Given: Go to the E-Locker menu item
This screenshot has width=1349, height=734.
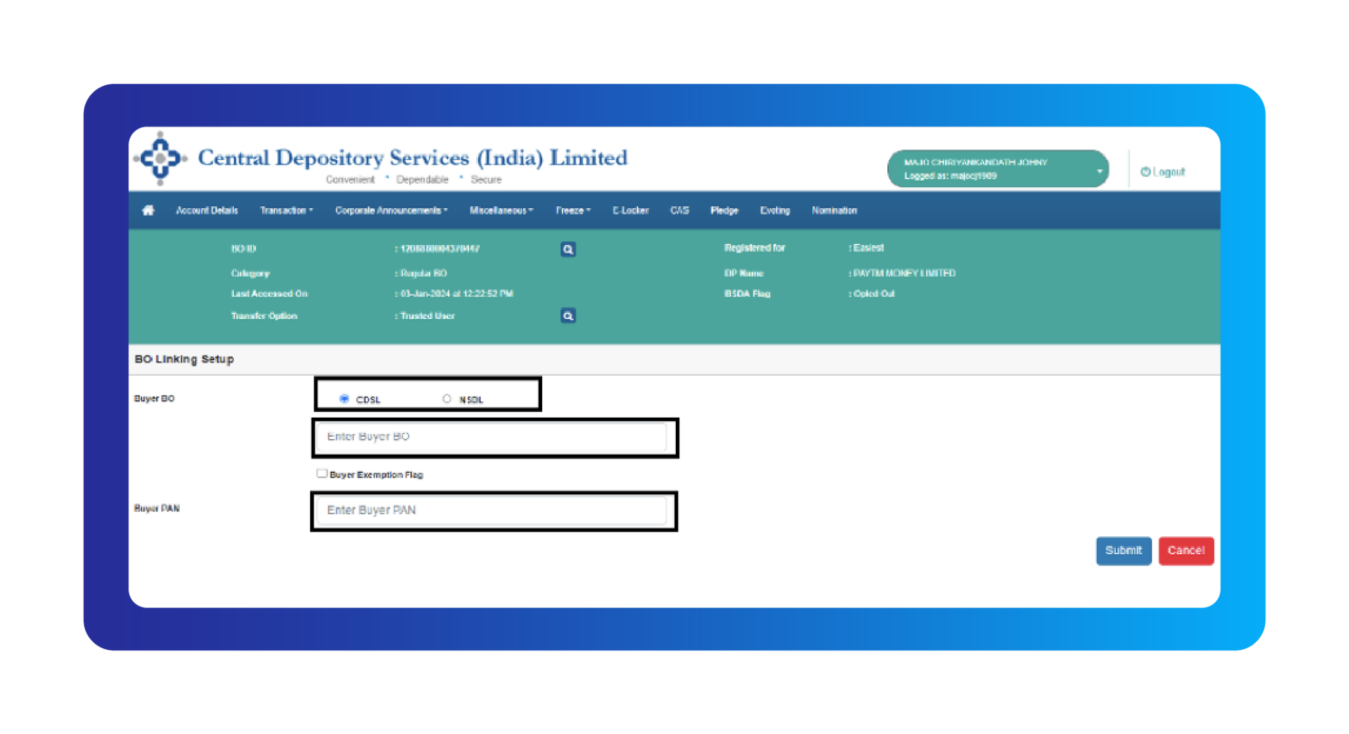Looking at the screenshot, I should 630,210.
